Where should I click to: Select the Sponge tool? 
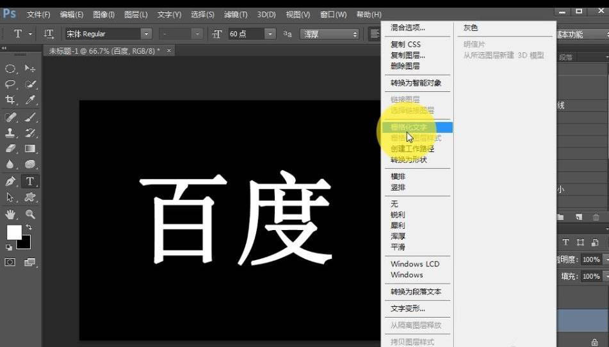tap(30, 164)
